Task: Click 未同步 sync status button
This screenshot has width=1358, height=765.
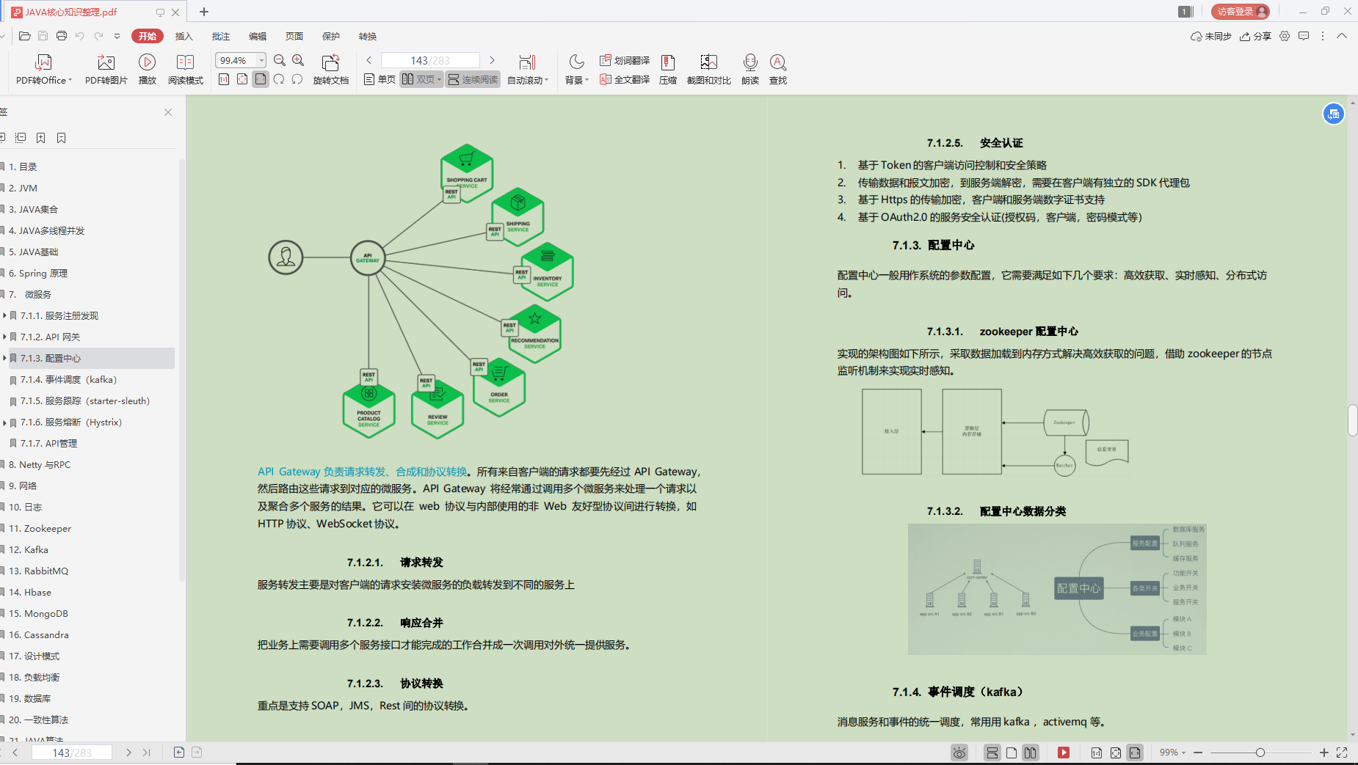Action: coord(1210,36)
